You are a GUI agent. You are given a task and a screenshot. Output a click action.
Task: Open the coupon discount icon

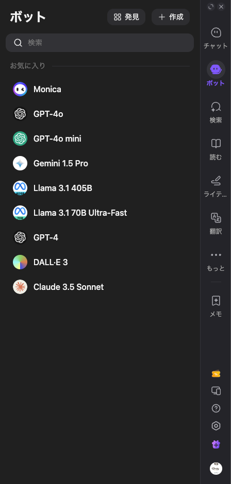[x=216, y=373]
